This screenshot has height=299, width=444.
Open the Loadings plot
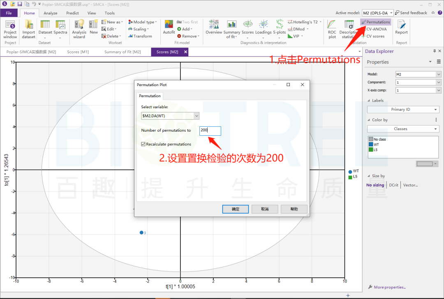click(x=263, y=28)
